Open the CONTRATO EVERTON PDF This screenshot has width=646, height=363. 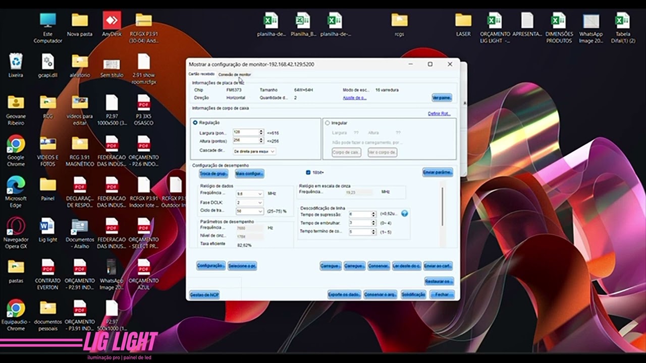point(48,274)
